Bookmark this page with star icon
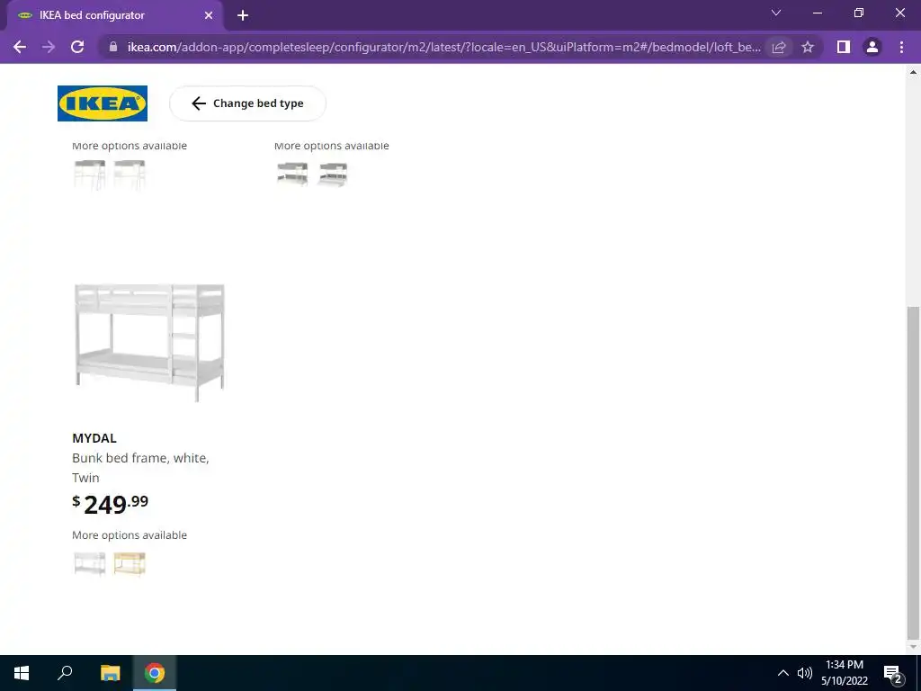The image size is (921, 691). pos(808,47)
